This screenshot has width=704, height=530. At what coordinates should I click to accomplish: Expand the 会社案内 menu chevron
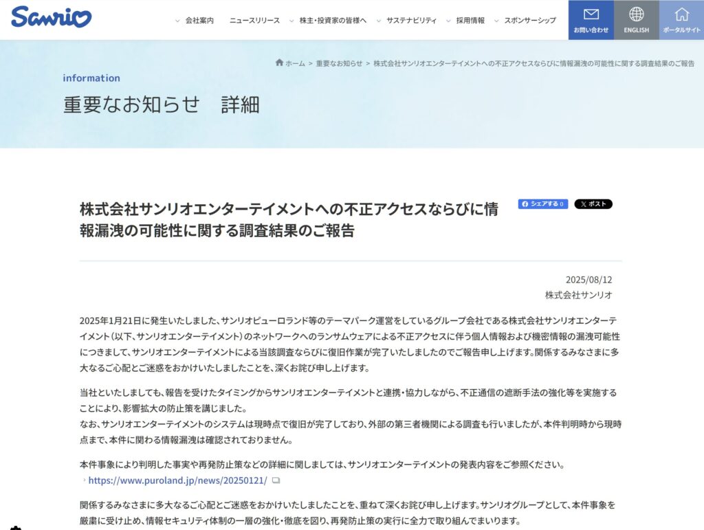click(x=177, y=21)
